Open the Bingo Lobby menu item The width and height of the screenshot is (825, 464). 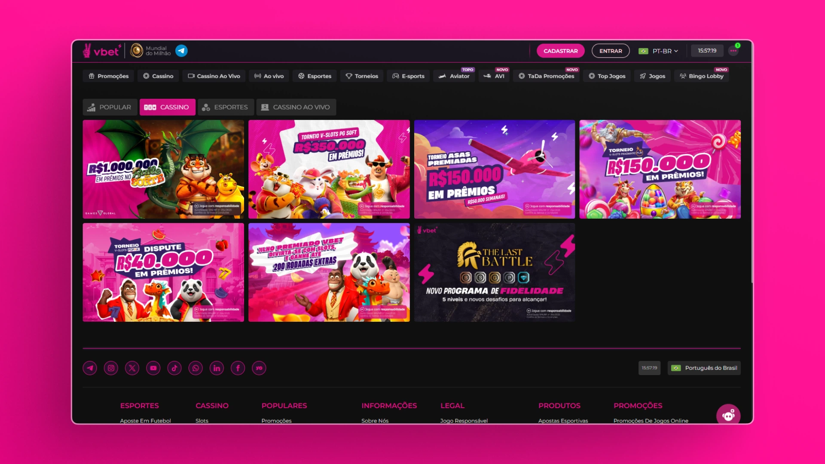702,76
